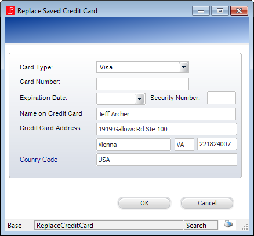Click the red app icon in title bar
Image resolution: width=254 pixels, height=236 pixels.
(10, 10)
